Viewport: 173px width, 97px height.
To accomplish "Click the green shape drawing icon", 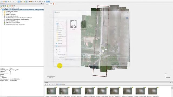I will 24,2.
